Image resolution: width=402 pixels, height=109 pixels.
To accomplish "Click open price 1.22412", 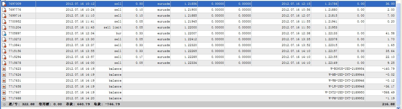I will [191, 39].
